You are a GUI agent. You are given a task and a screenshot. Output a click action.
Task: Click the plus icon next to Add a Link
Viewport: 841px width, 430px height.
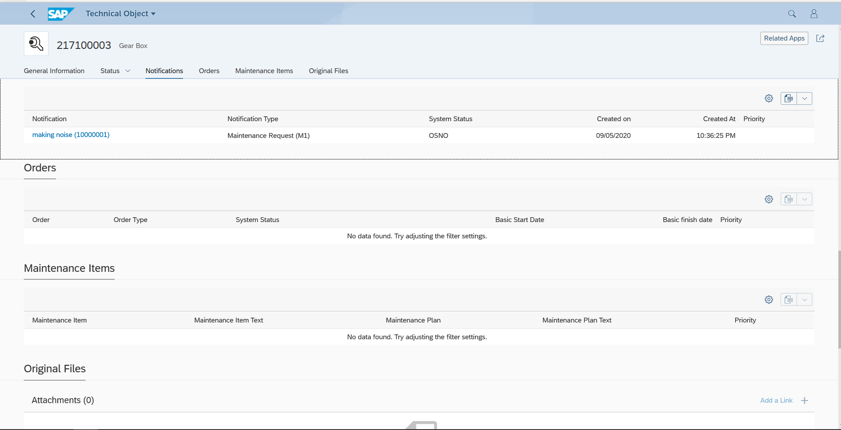[804, 400]
